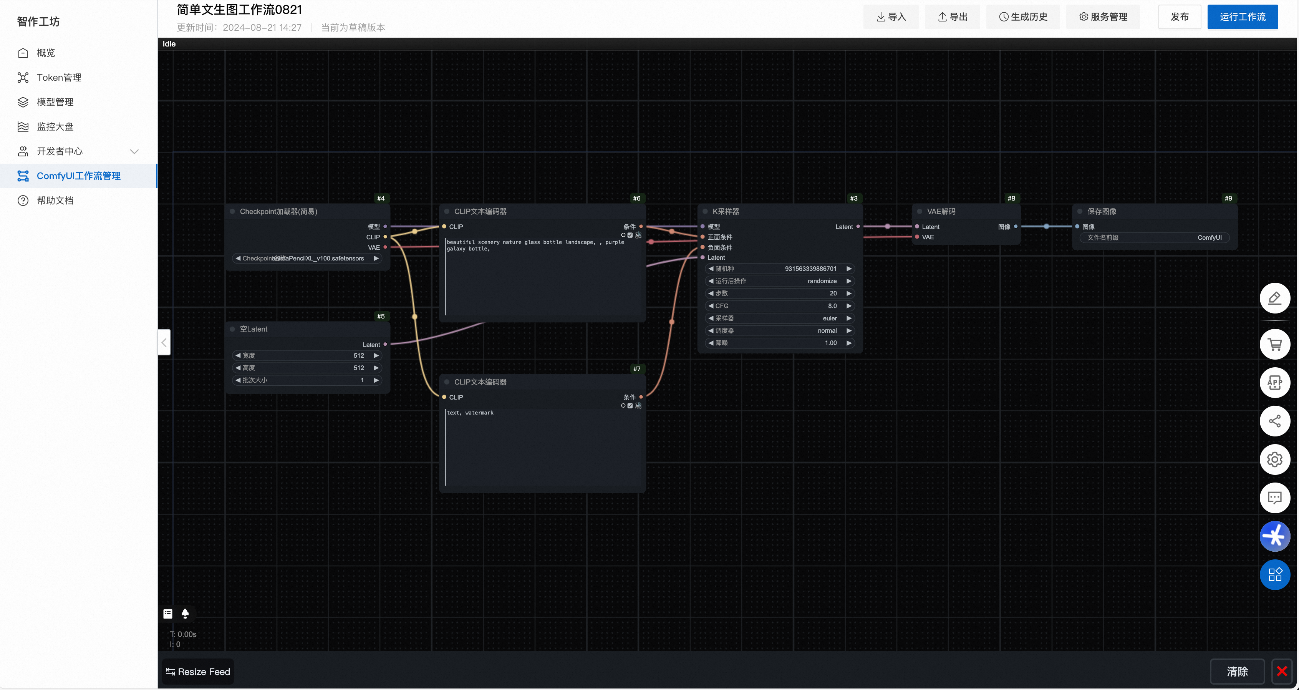Increase 步数 value with right arrow
Viewport: 1299px width, 690px height.
(849, 293)
